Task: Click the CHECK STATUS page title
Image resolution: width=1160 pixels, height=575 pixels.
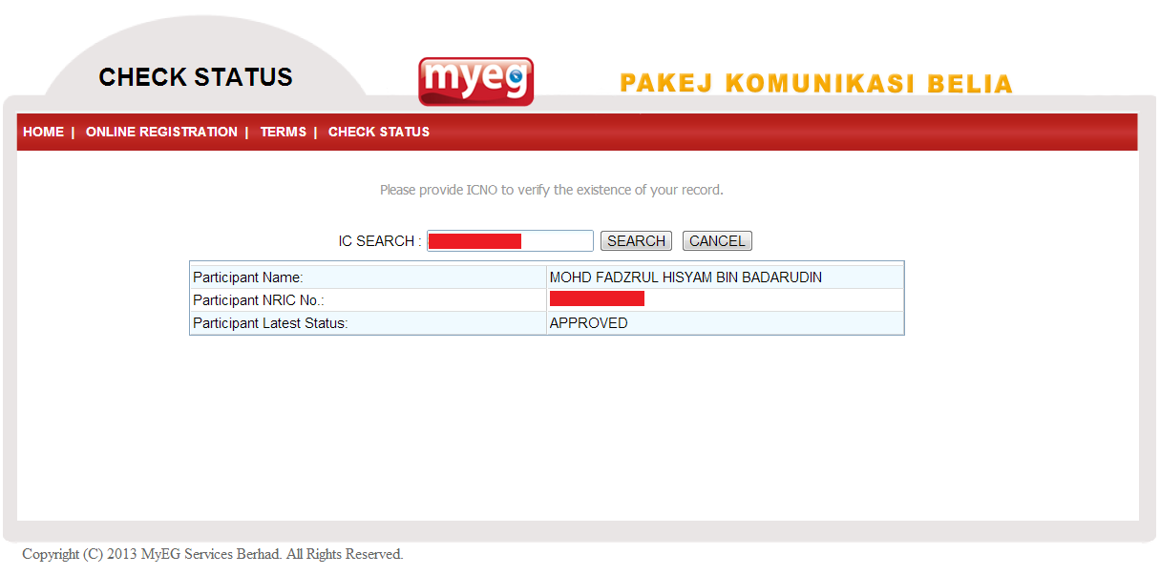Action: (196, 77)
